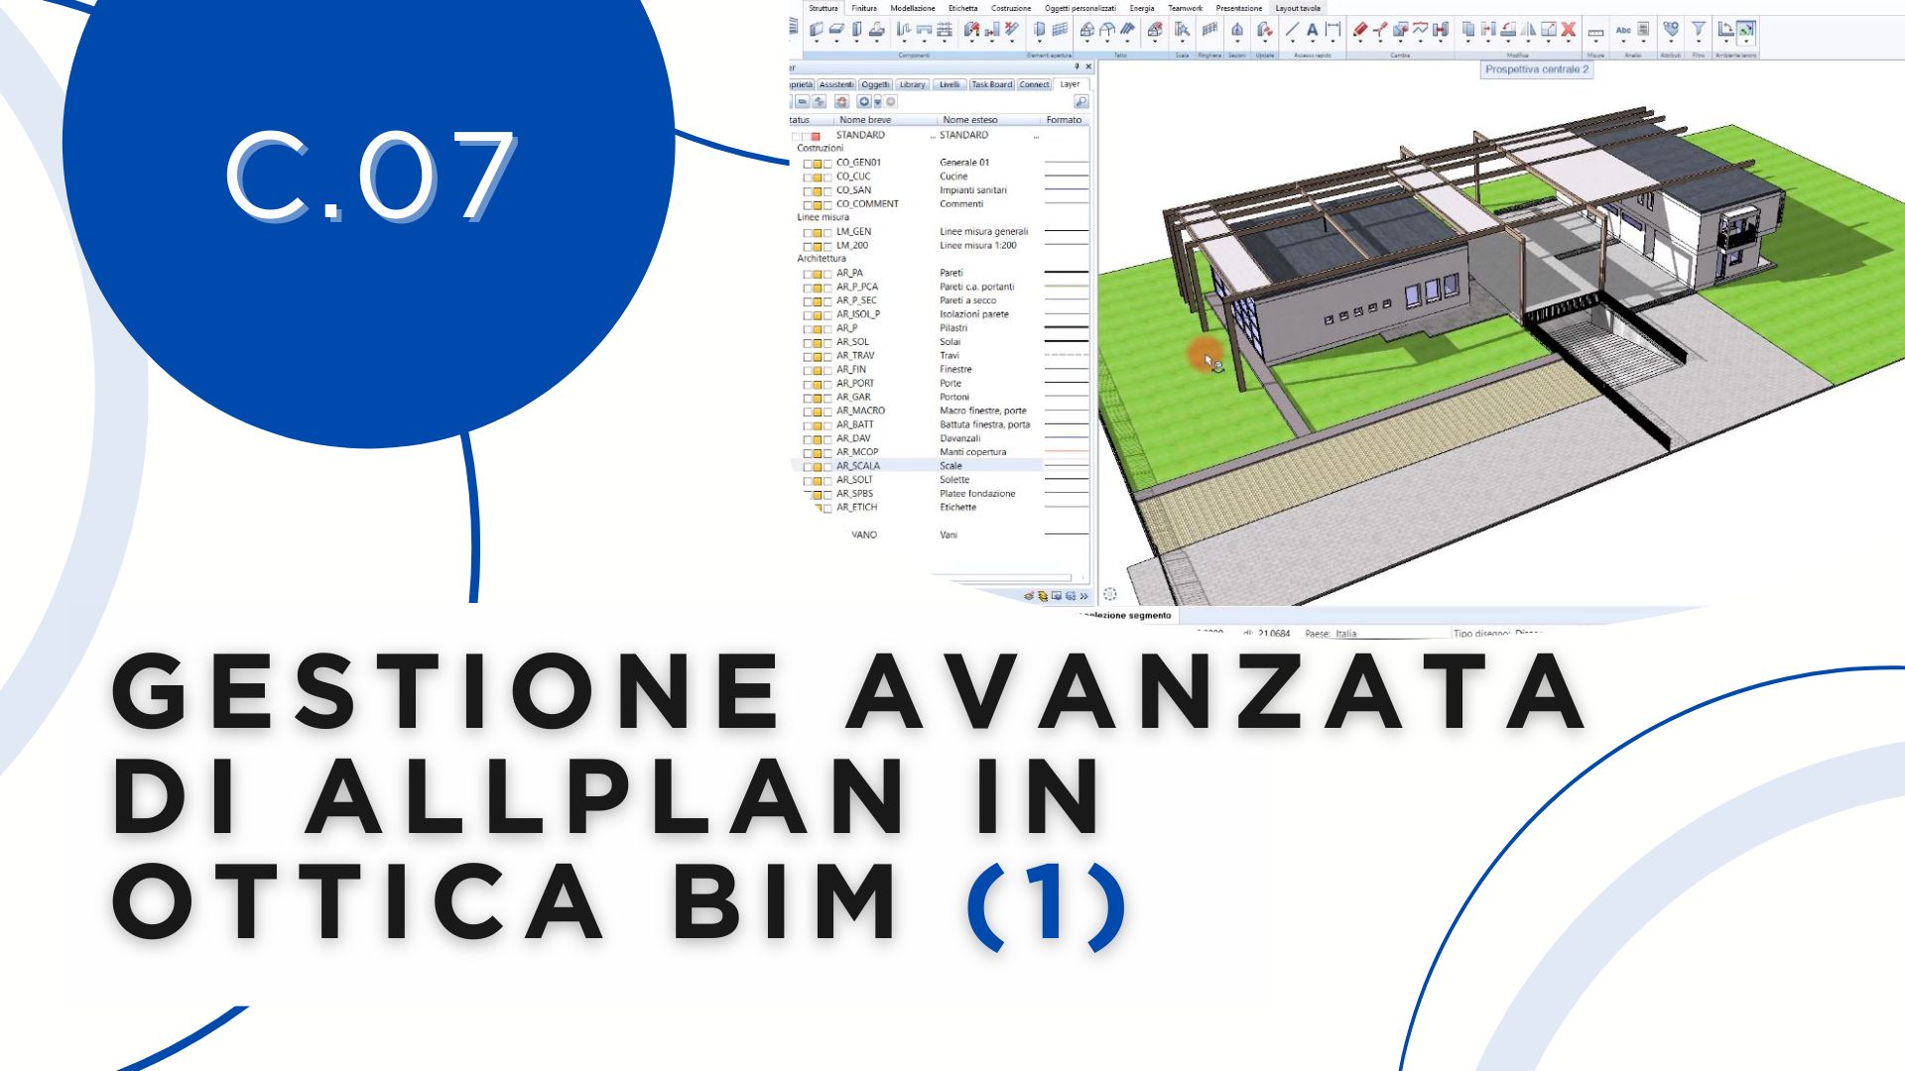Pin the Layer palette with the pushpin icon

coord(1077,66)
